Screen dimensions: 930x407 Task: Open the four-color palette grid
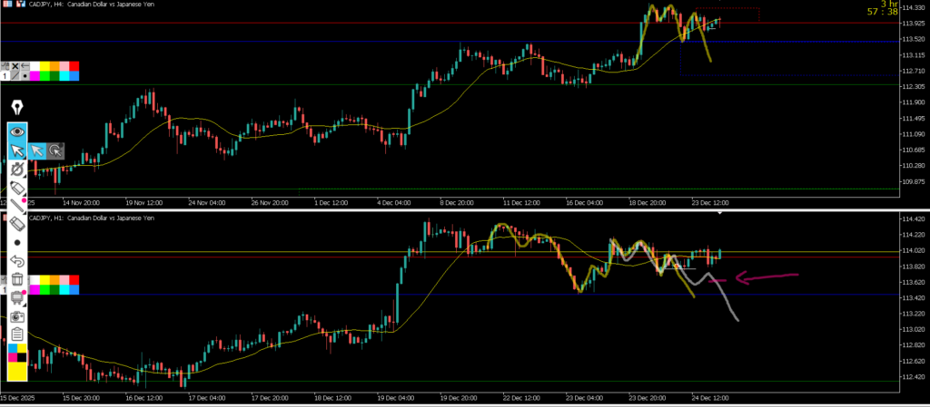(17, 353)
